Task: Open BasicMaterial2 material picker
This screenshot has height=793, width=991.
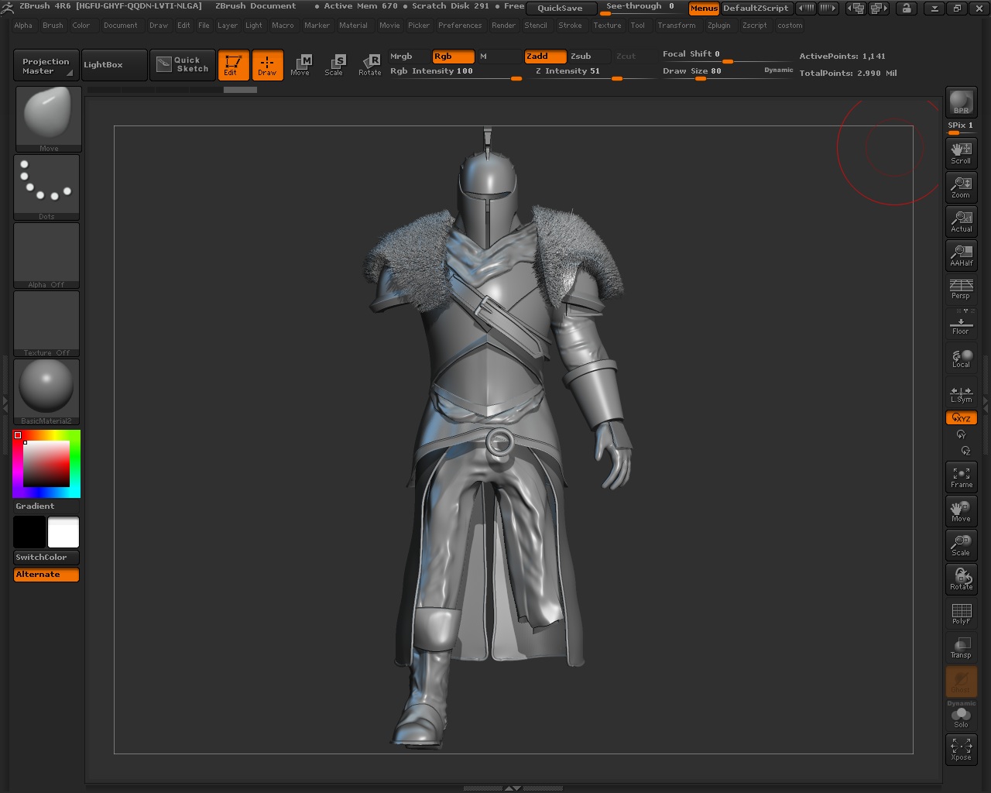Action: pos(46,392)
